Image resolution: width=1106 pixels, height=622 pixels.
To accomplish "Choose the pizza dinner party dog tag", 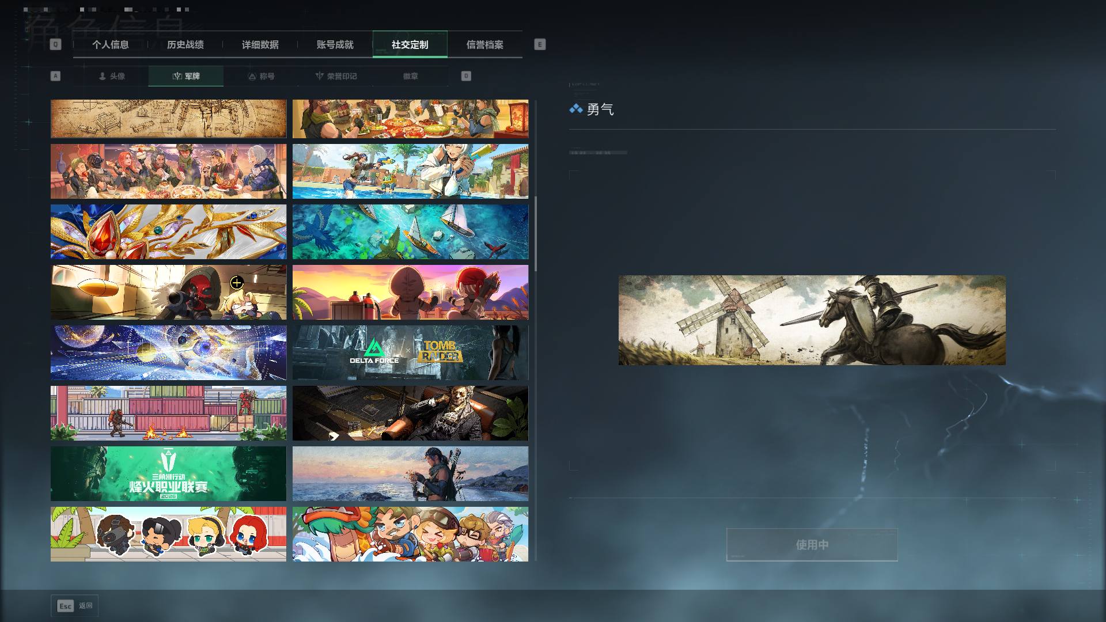I will point(168,172).
